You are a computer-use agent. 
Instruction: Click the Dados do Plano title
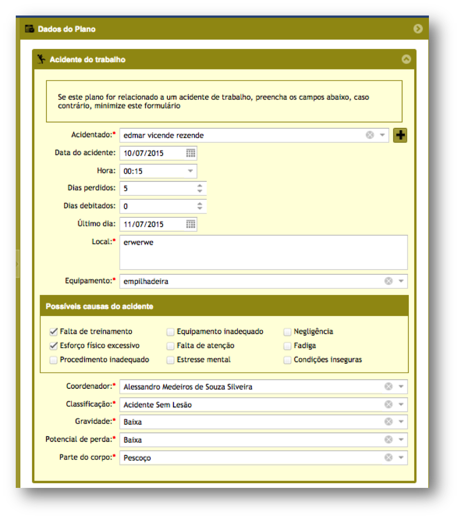(x=67, y=29)
